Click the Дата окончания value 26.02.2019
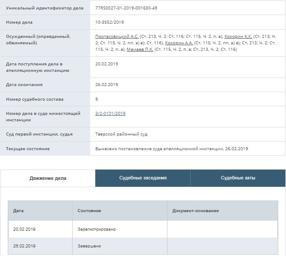The height and width of the screenshot is (256, 286). [x=106, y=85]
